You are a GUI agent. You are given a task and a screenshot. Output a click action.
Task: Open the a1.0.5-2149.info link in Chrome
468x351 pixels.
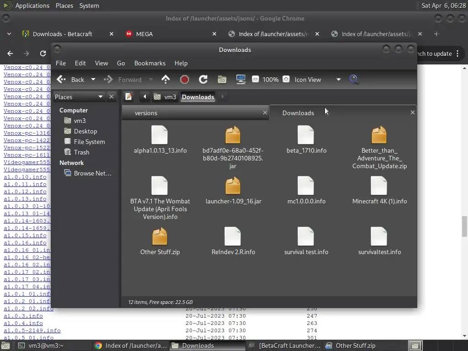(x=32, y=330)
